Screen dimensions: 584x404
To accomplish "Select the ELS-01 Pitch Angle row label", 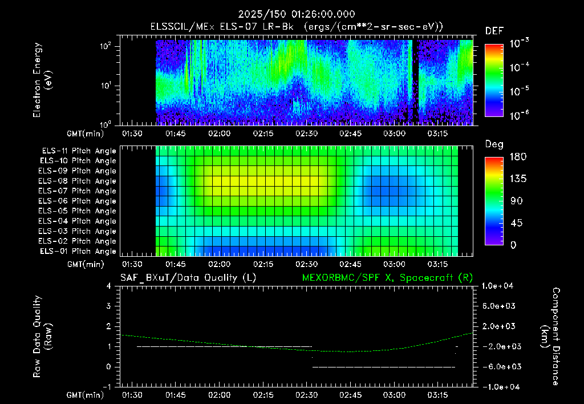I will (78, 251).
